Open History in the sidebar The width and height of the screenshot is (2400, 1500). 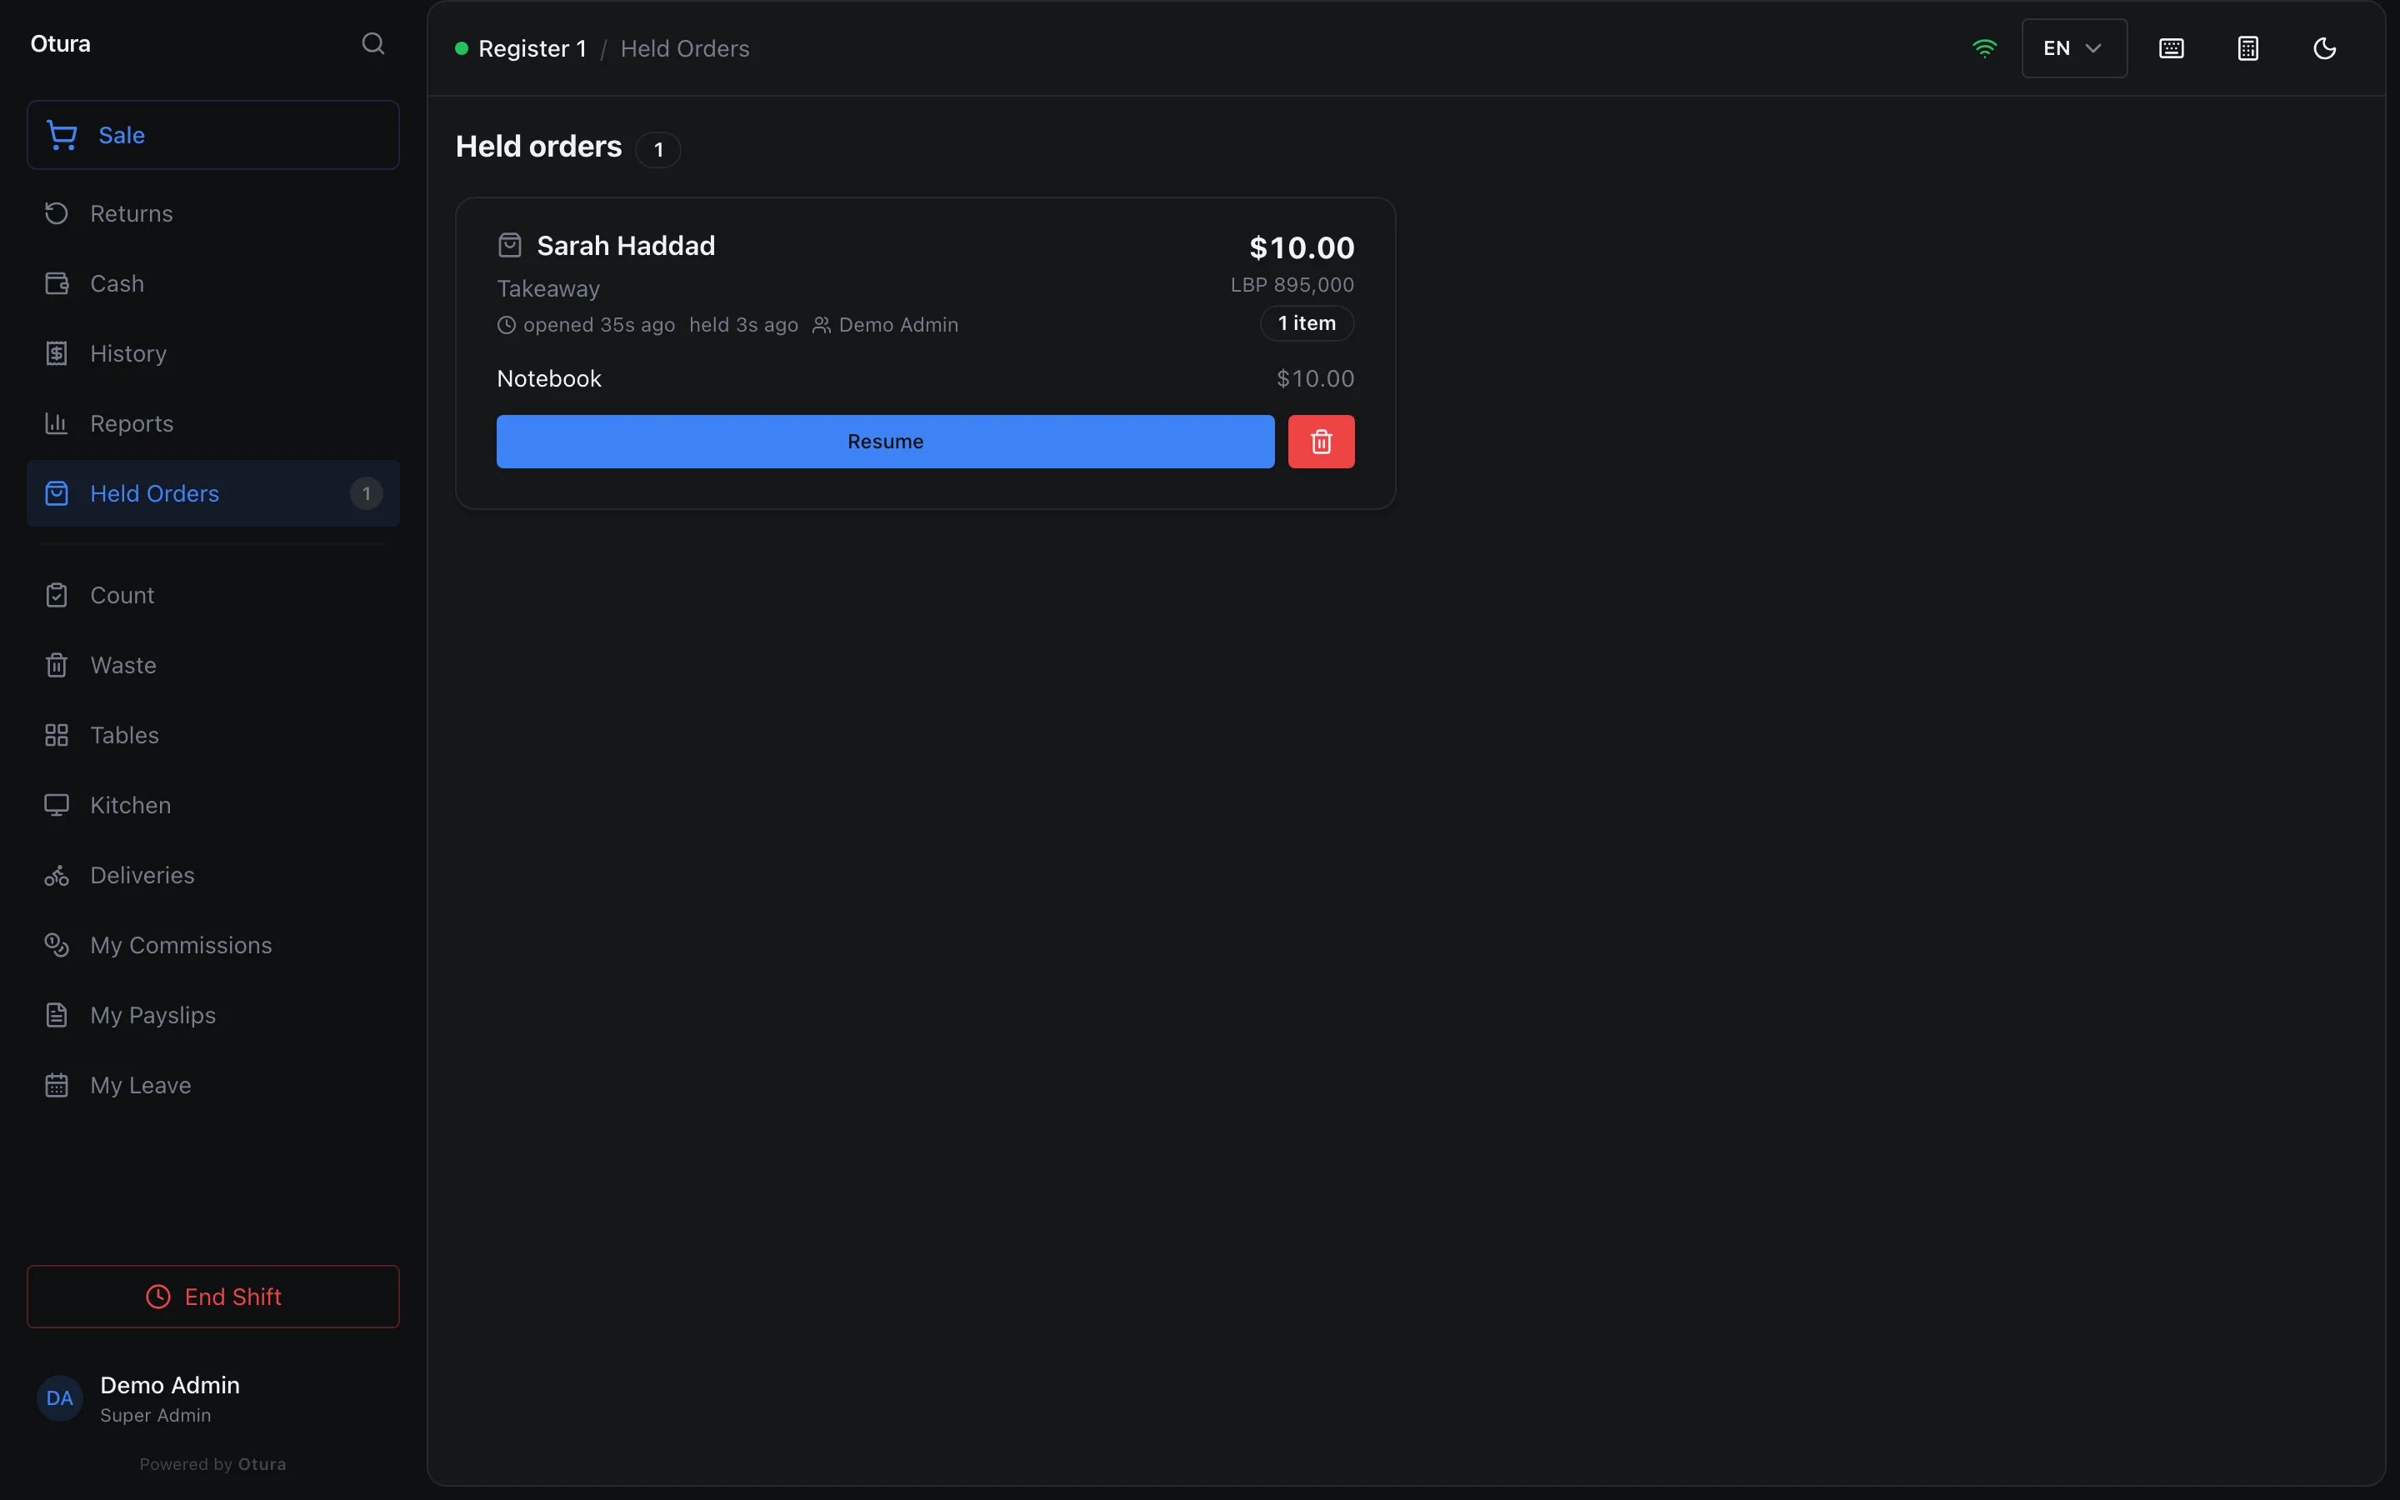point(213,353)
